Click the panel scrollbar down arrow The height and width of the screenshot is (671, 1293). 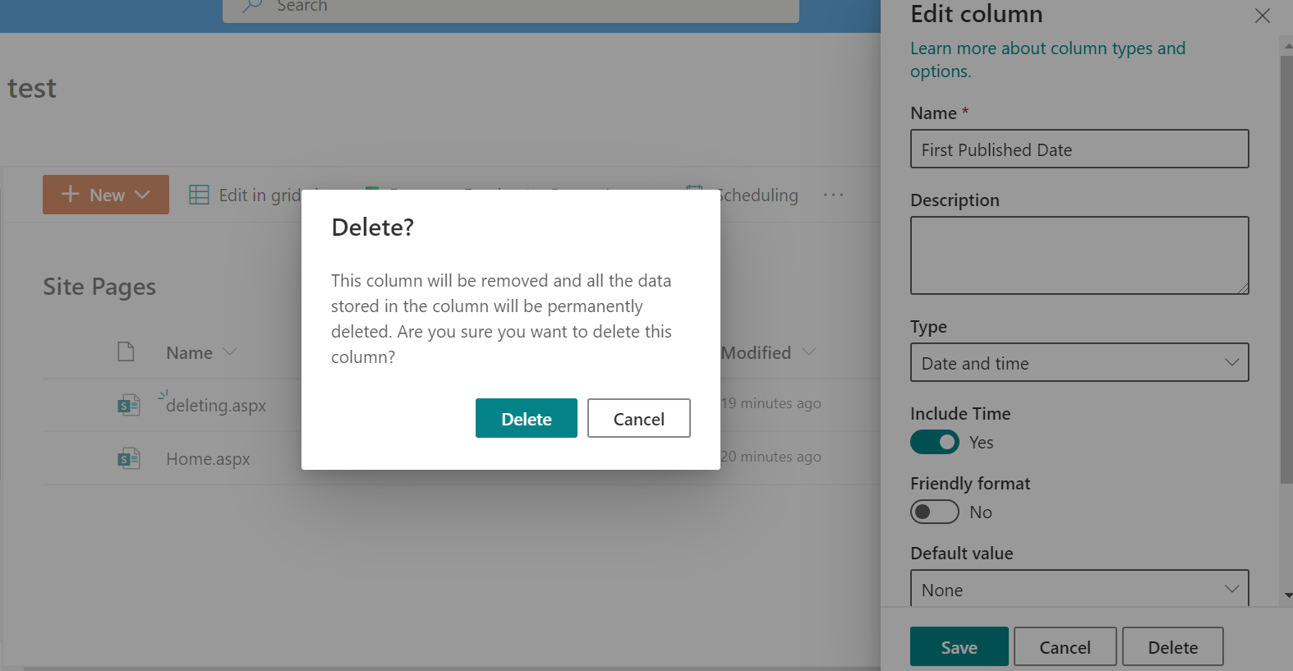(1287, 595)
